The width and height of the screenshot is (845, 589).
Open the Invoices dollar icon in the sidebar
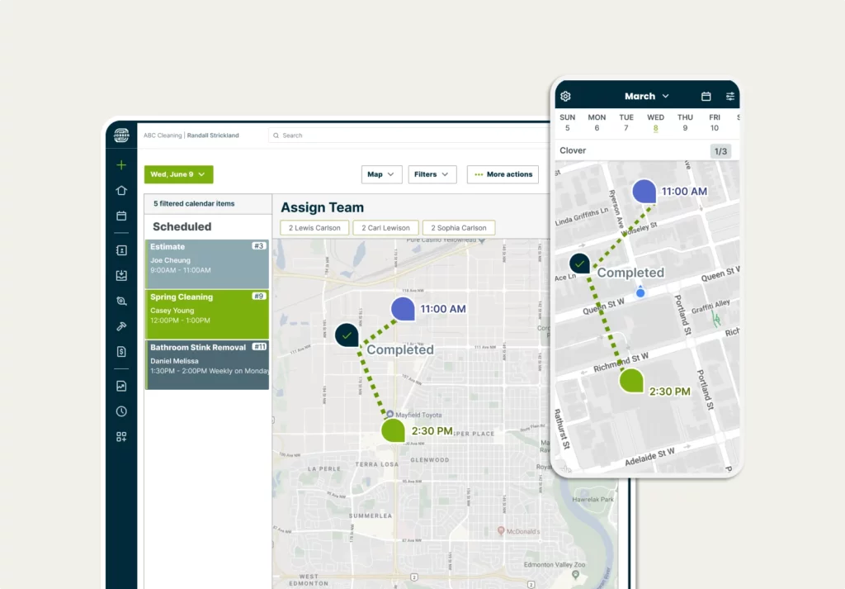pos(121,352)
